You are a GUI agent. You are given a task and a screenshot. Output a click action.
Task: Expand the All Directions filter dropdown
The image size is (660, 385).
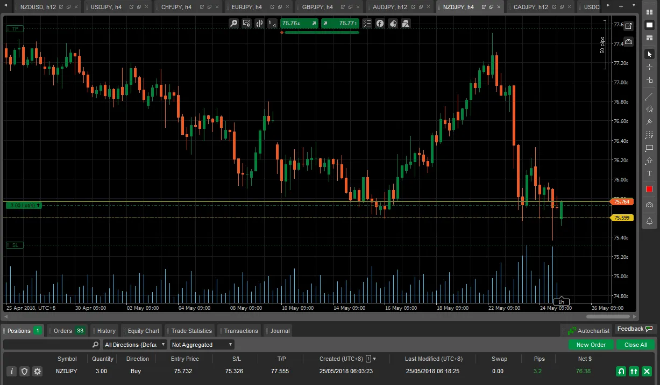point(134,345)
